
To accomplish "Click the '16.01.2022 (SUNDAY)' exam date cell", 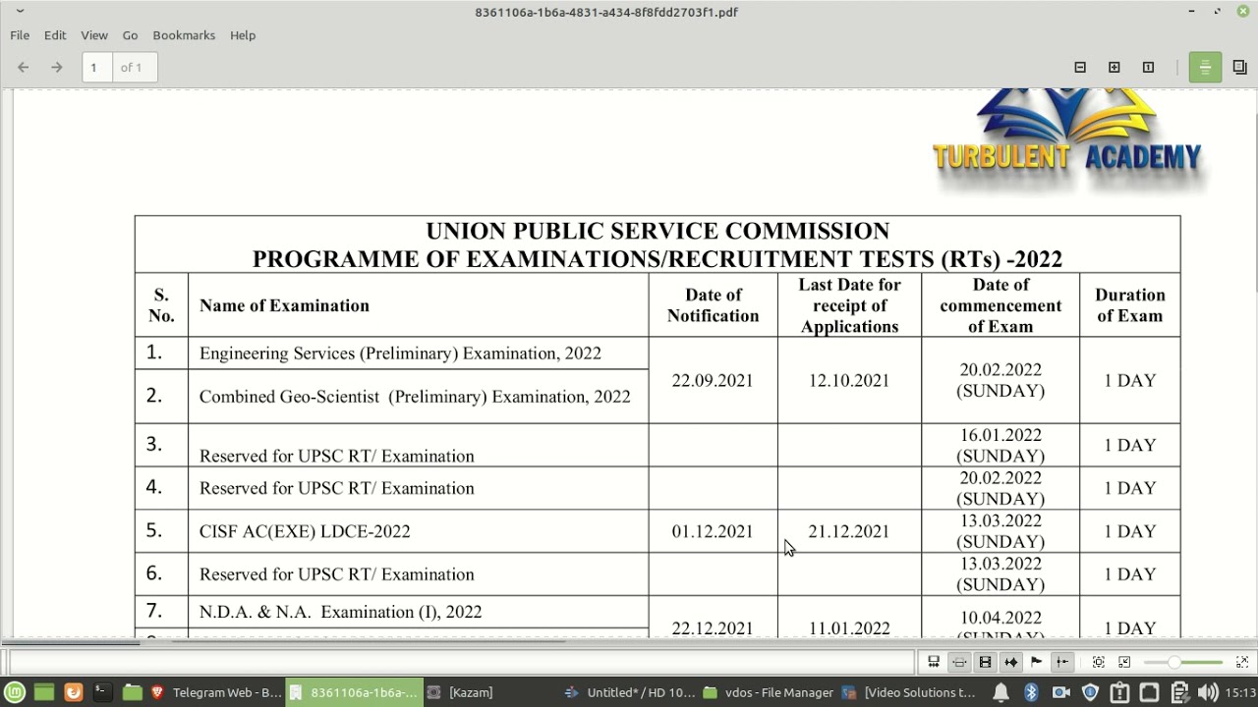I will [1001, 445].
